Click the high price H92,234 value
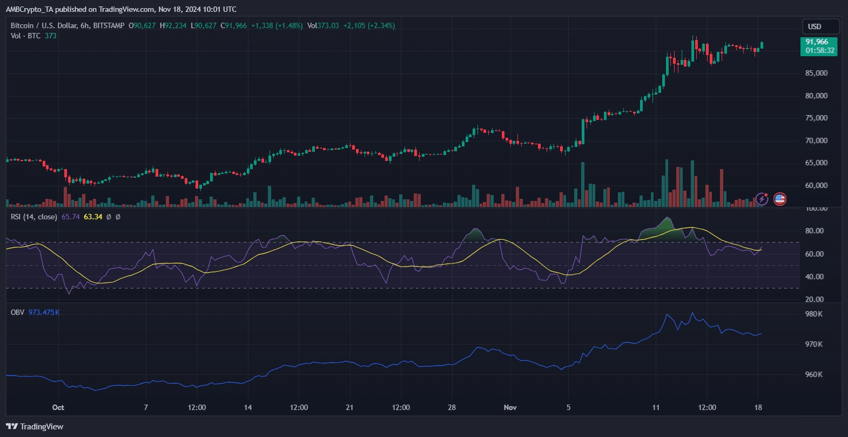 tap(173, 25)
